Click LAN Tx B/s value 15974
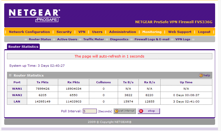221x131 pixels. pos(128,102)
